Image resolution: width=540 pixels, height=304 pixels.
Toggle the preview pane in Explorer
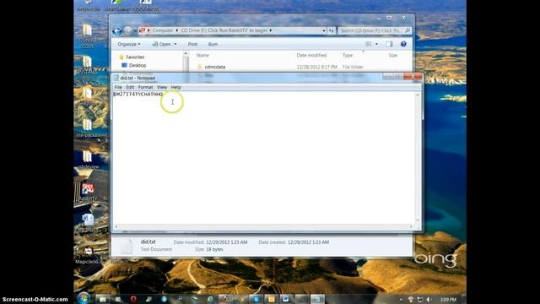(x=390, y=44)
